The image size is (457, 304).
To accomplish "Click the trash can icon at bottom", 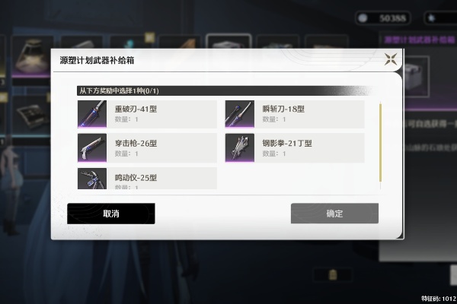I will point(333,274).
